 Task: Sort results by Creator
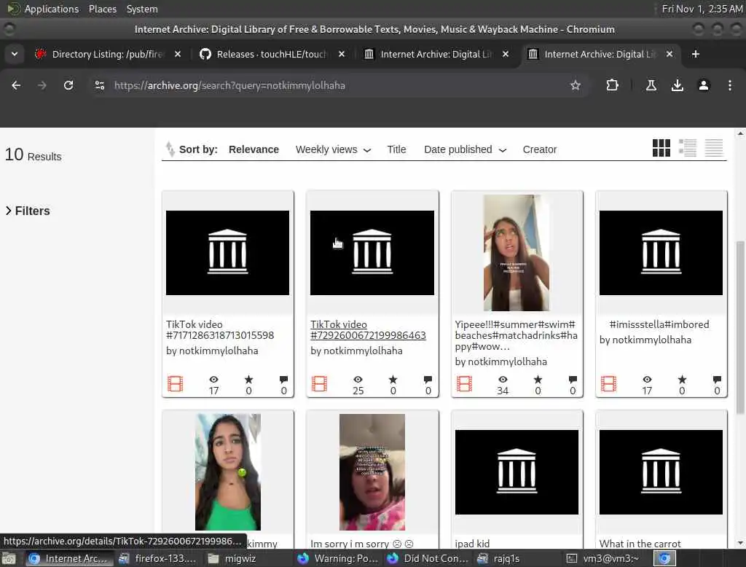click(540, 149)
